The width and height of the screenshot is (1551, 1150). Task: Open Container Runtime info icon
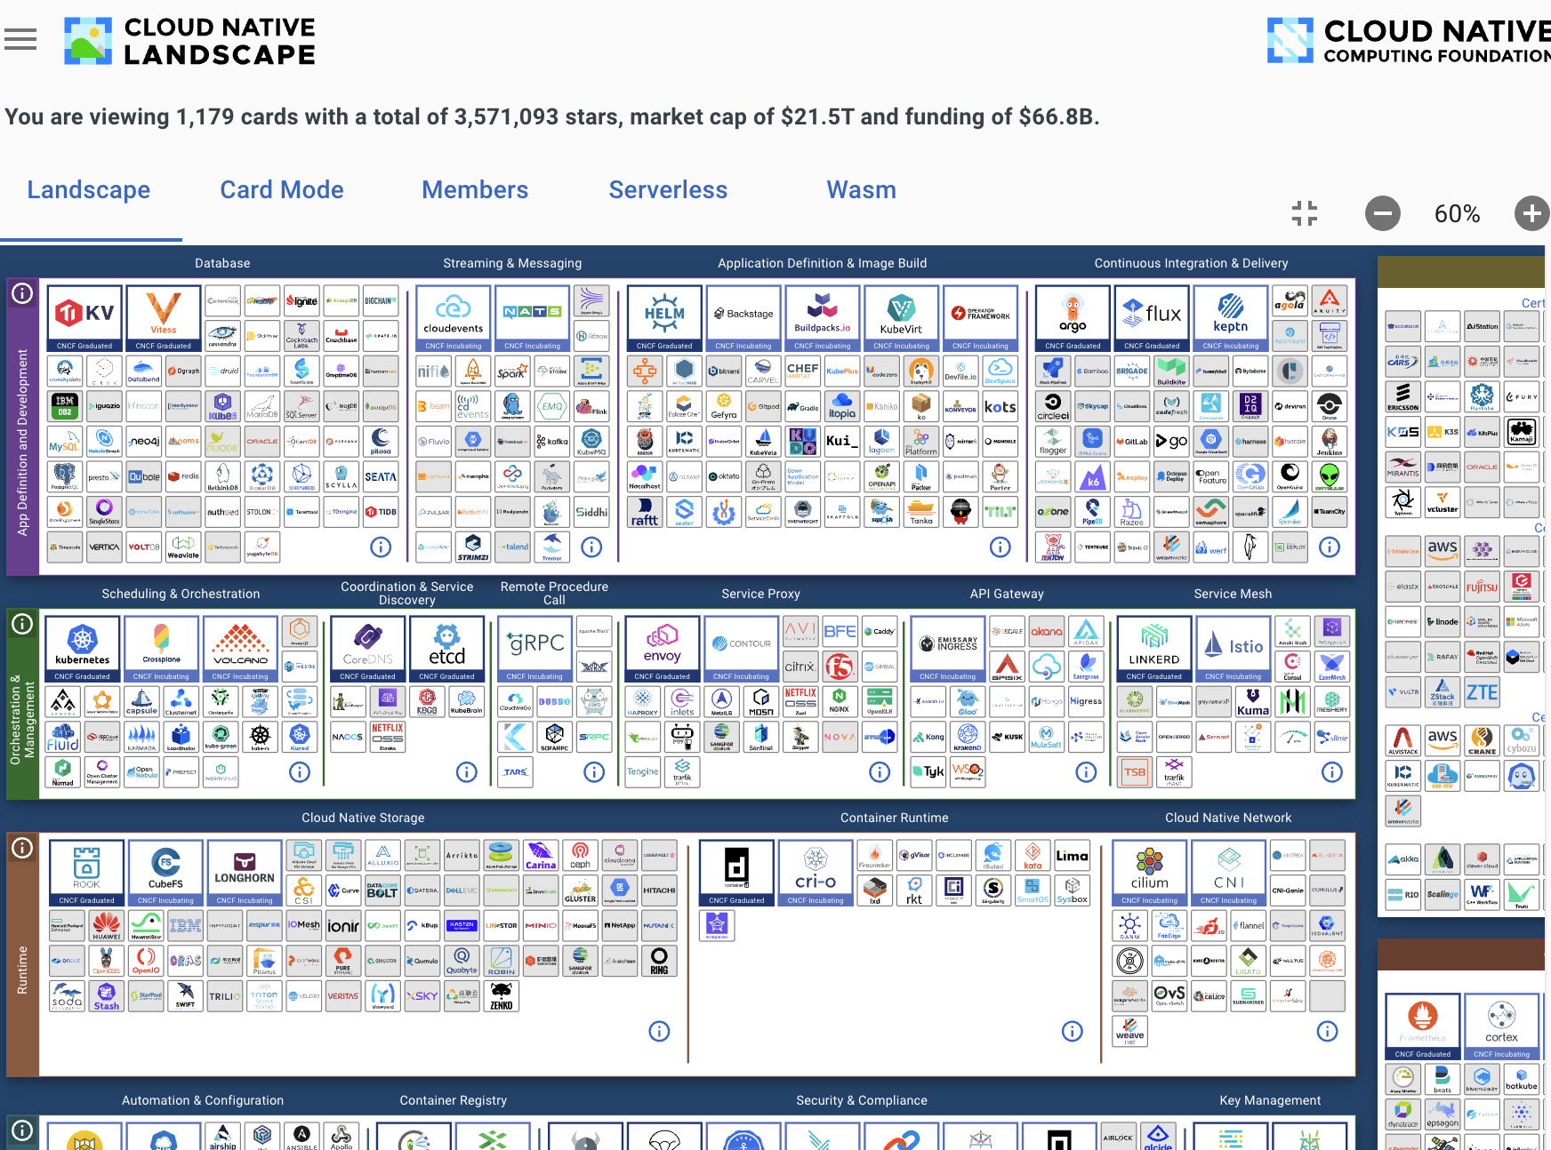1073,1031
